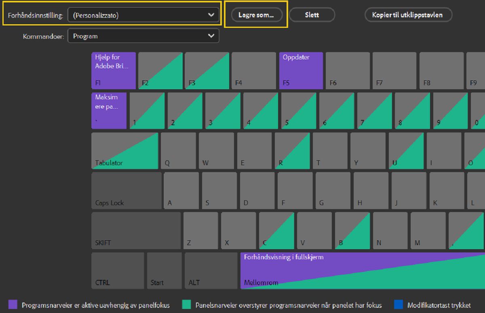Select the Y key

[x=368, y=151]
